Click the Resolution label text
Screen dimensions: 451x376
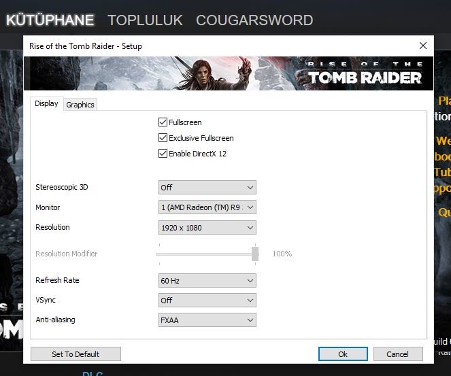tap(52, 227)
